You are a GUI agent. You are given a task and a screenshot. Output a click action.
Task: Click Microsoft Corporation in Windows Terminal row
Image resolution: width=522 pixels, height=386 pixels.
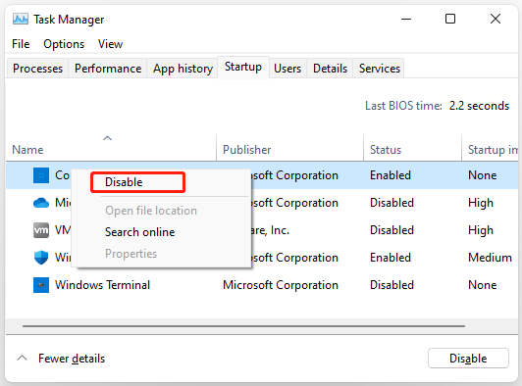tap(281, 285)
